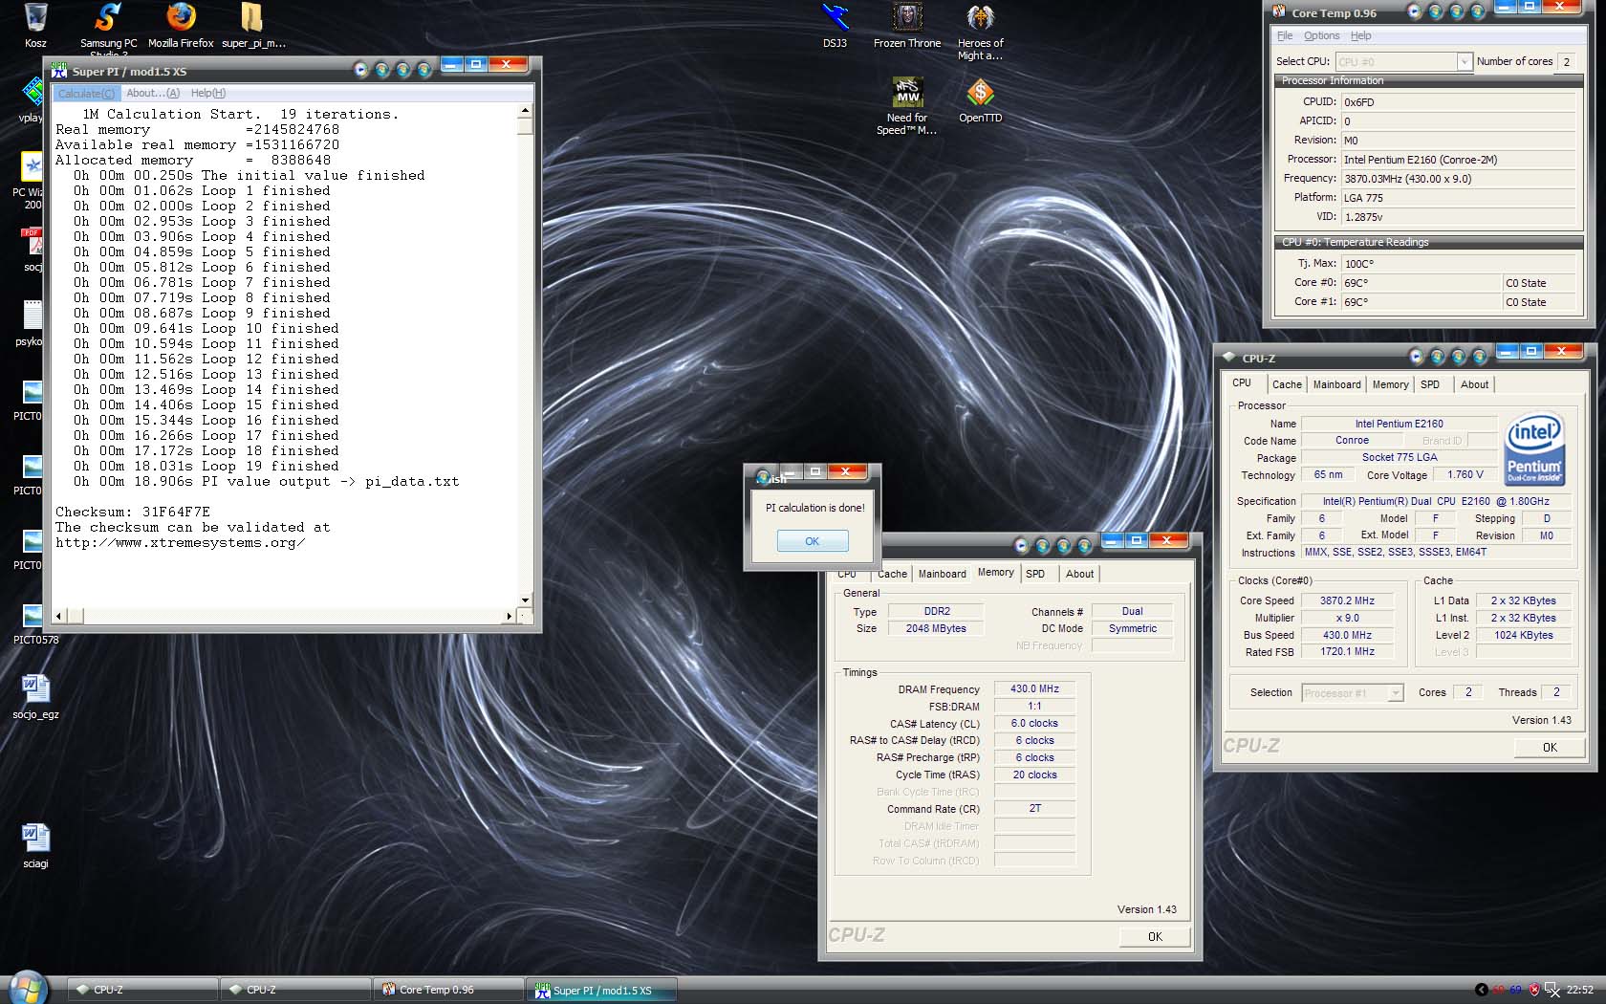Image resolution: width=1606 pixels, height=1004 pixels.
Task: Click the taskbar clock showing 22:52
Action: (x=1579, y=990)
